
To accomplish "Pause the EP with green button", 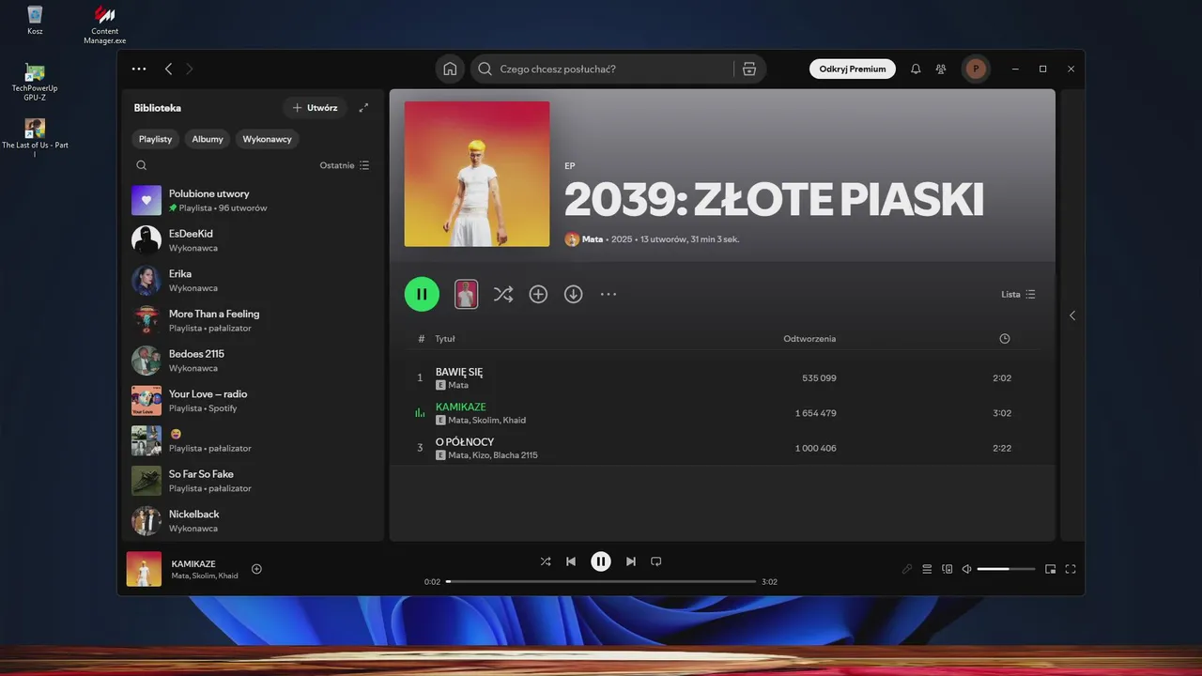I will coord(422,294).
